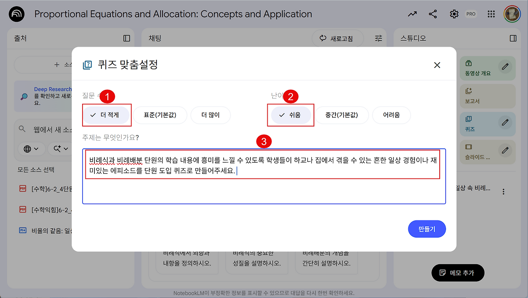Click into the quiz topic text area

pos(264,176)
